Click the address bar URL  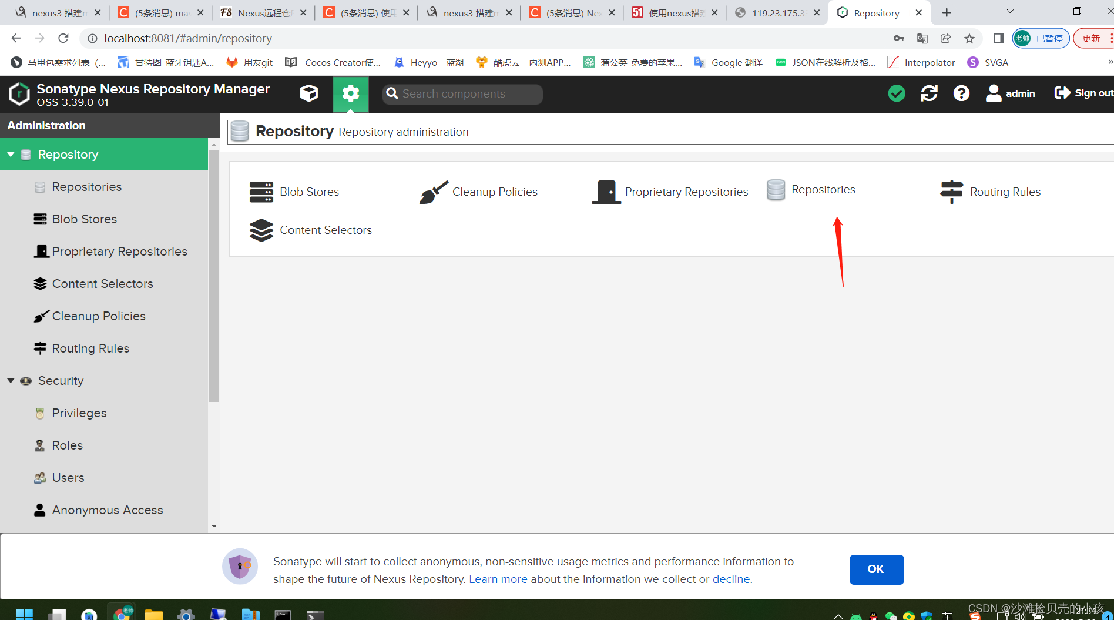coord(188,38)
